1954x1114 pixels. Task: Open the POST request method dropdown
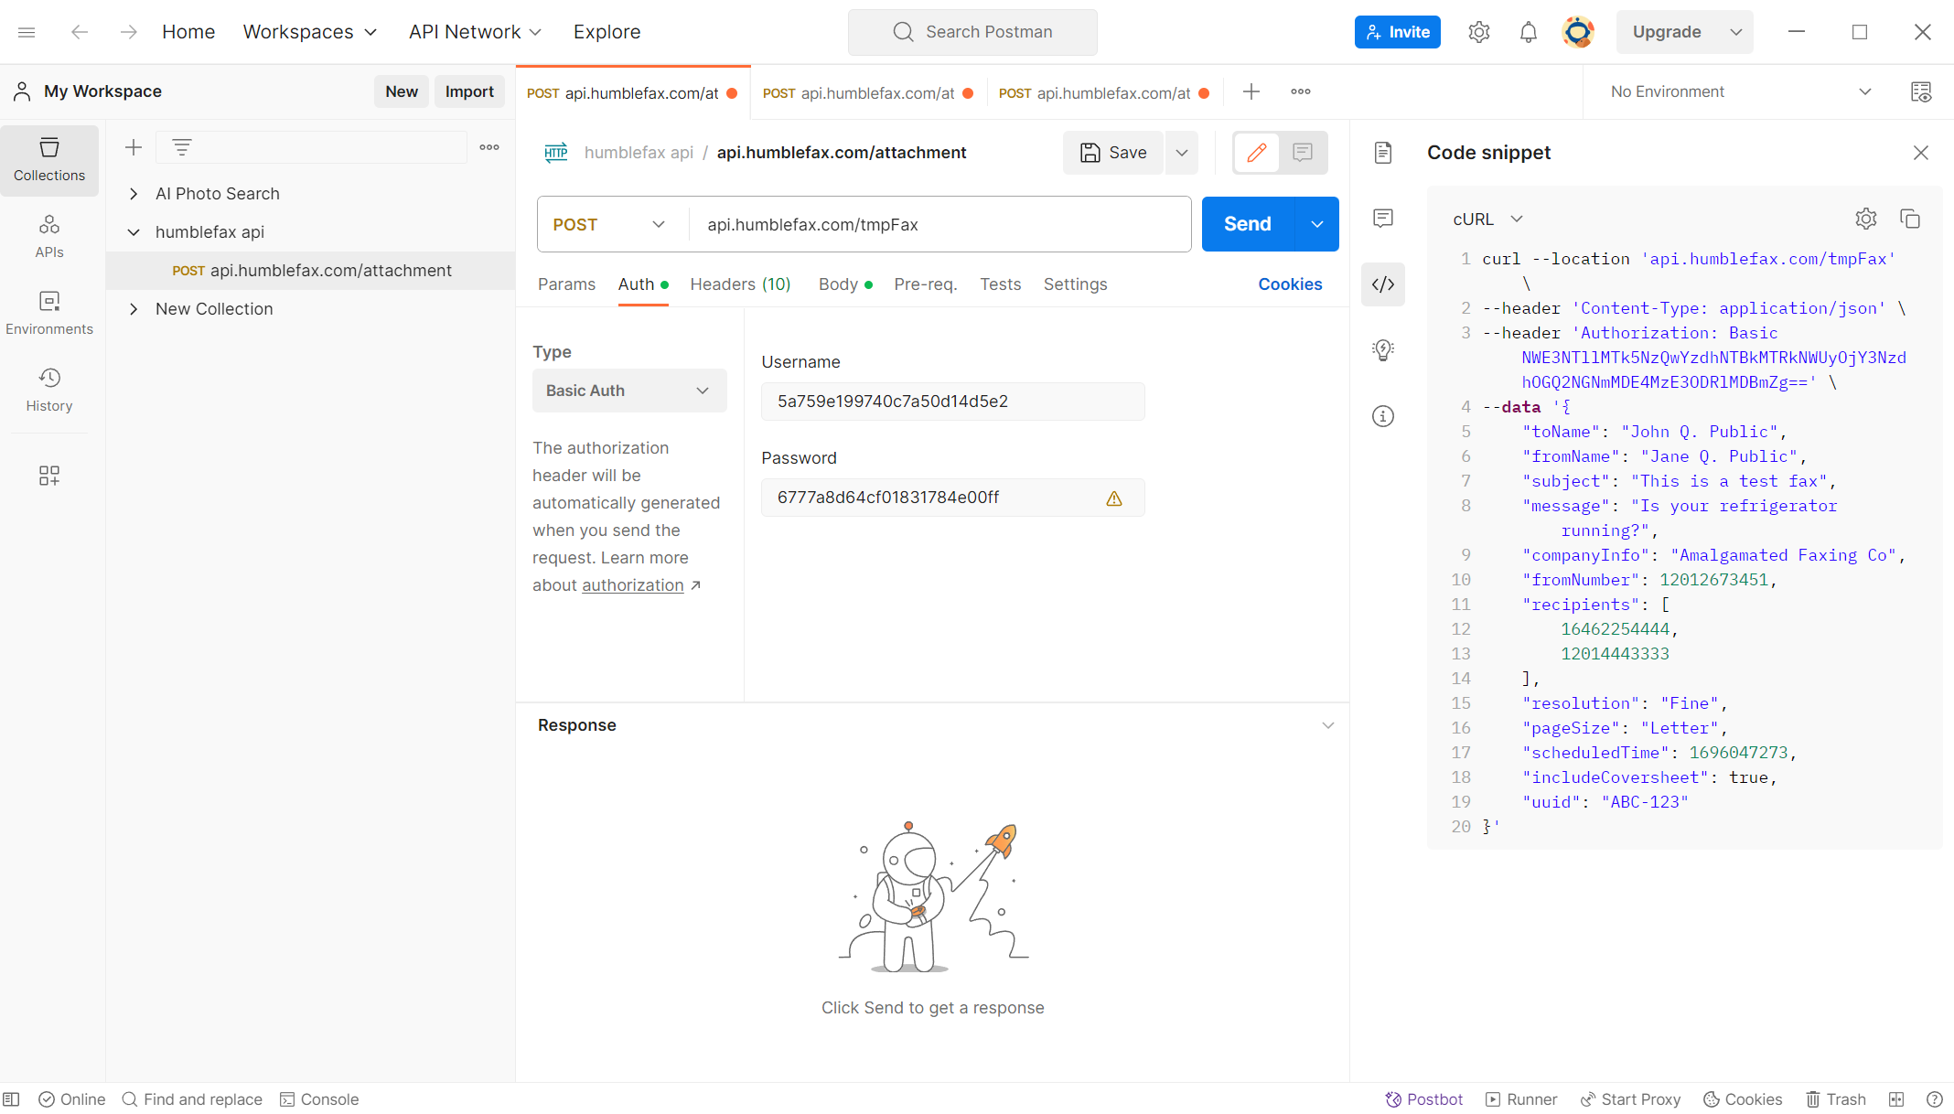tap(609, 224)
